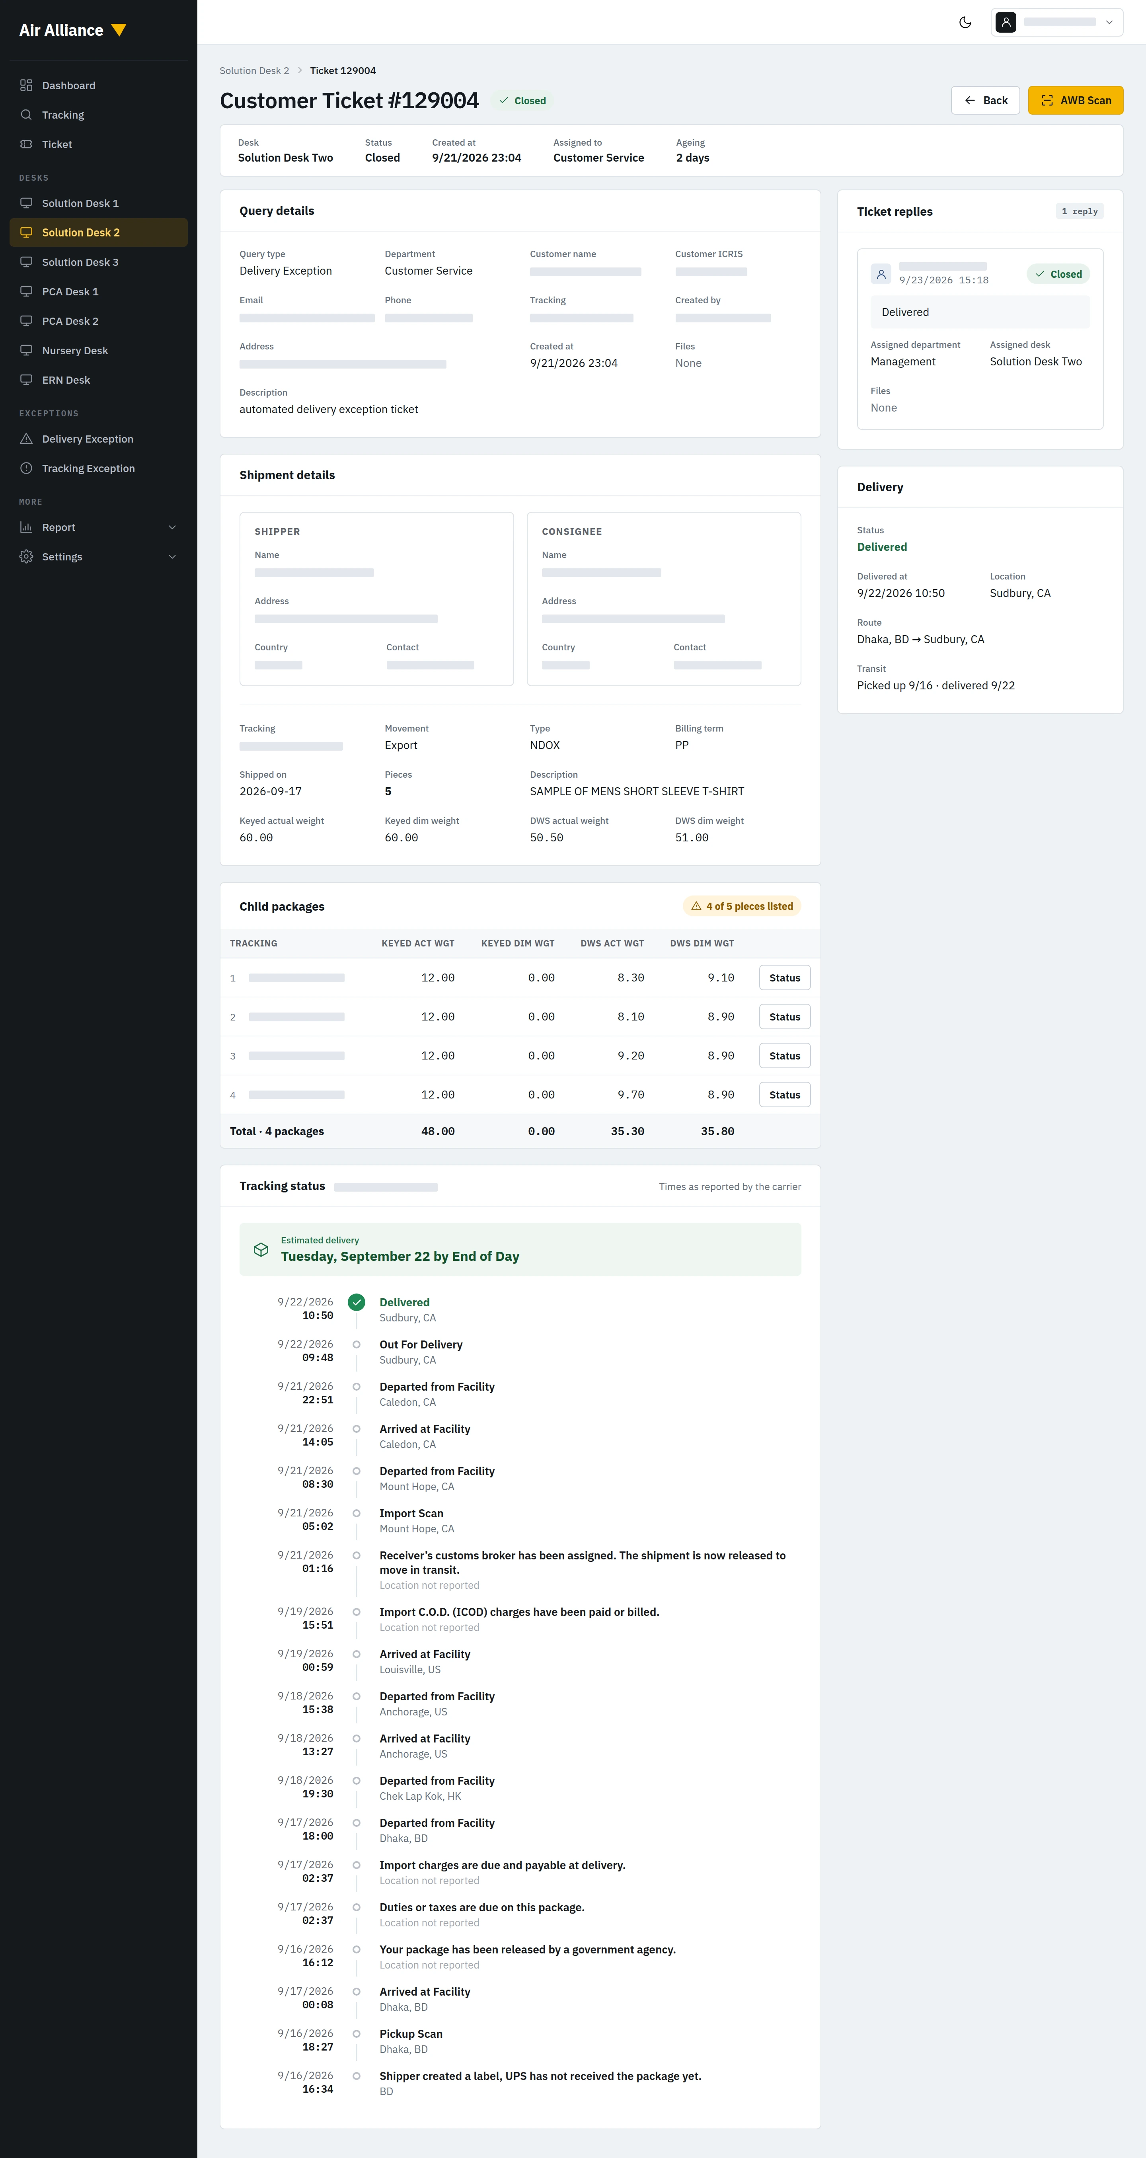Click the Delivery Exception query type value
This screenshot has width=1146, height=2158.
[286, 271]
